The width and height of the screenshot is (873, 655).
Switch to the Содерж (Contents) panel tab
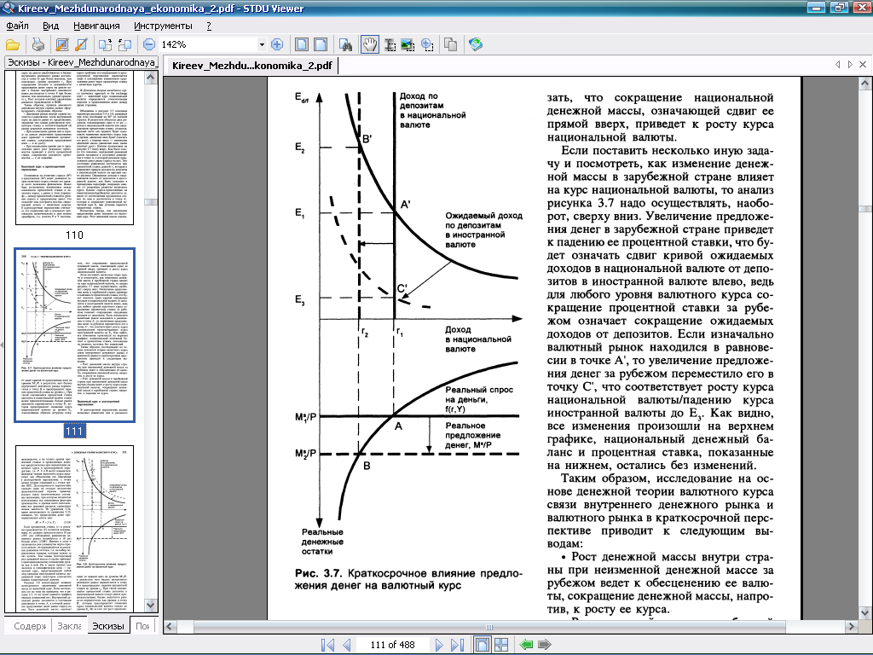[28, 626]
